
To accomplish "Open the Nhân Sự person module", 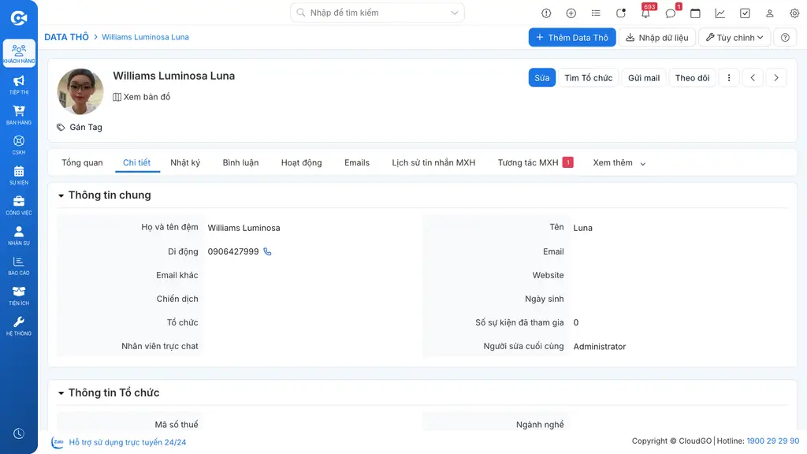I will click(19, 235).
